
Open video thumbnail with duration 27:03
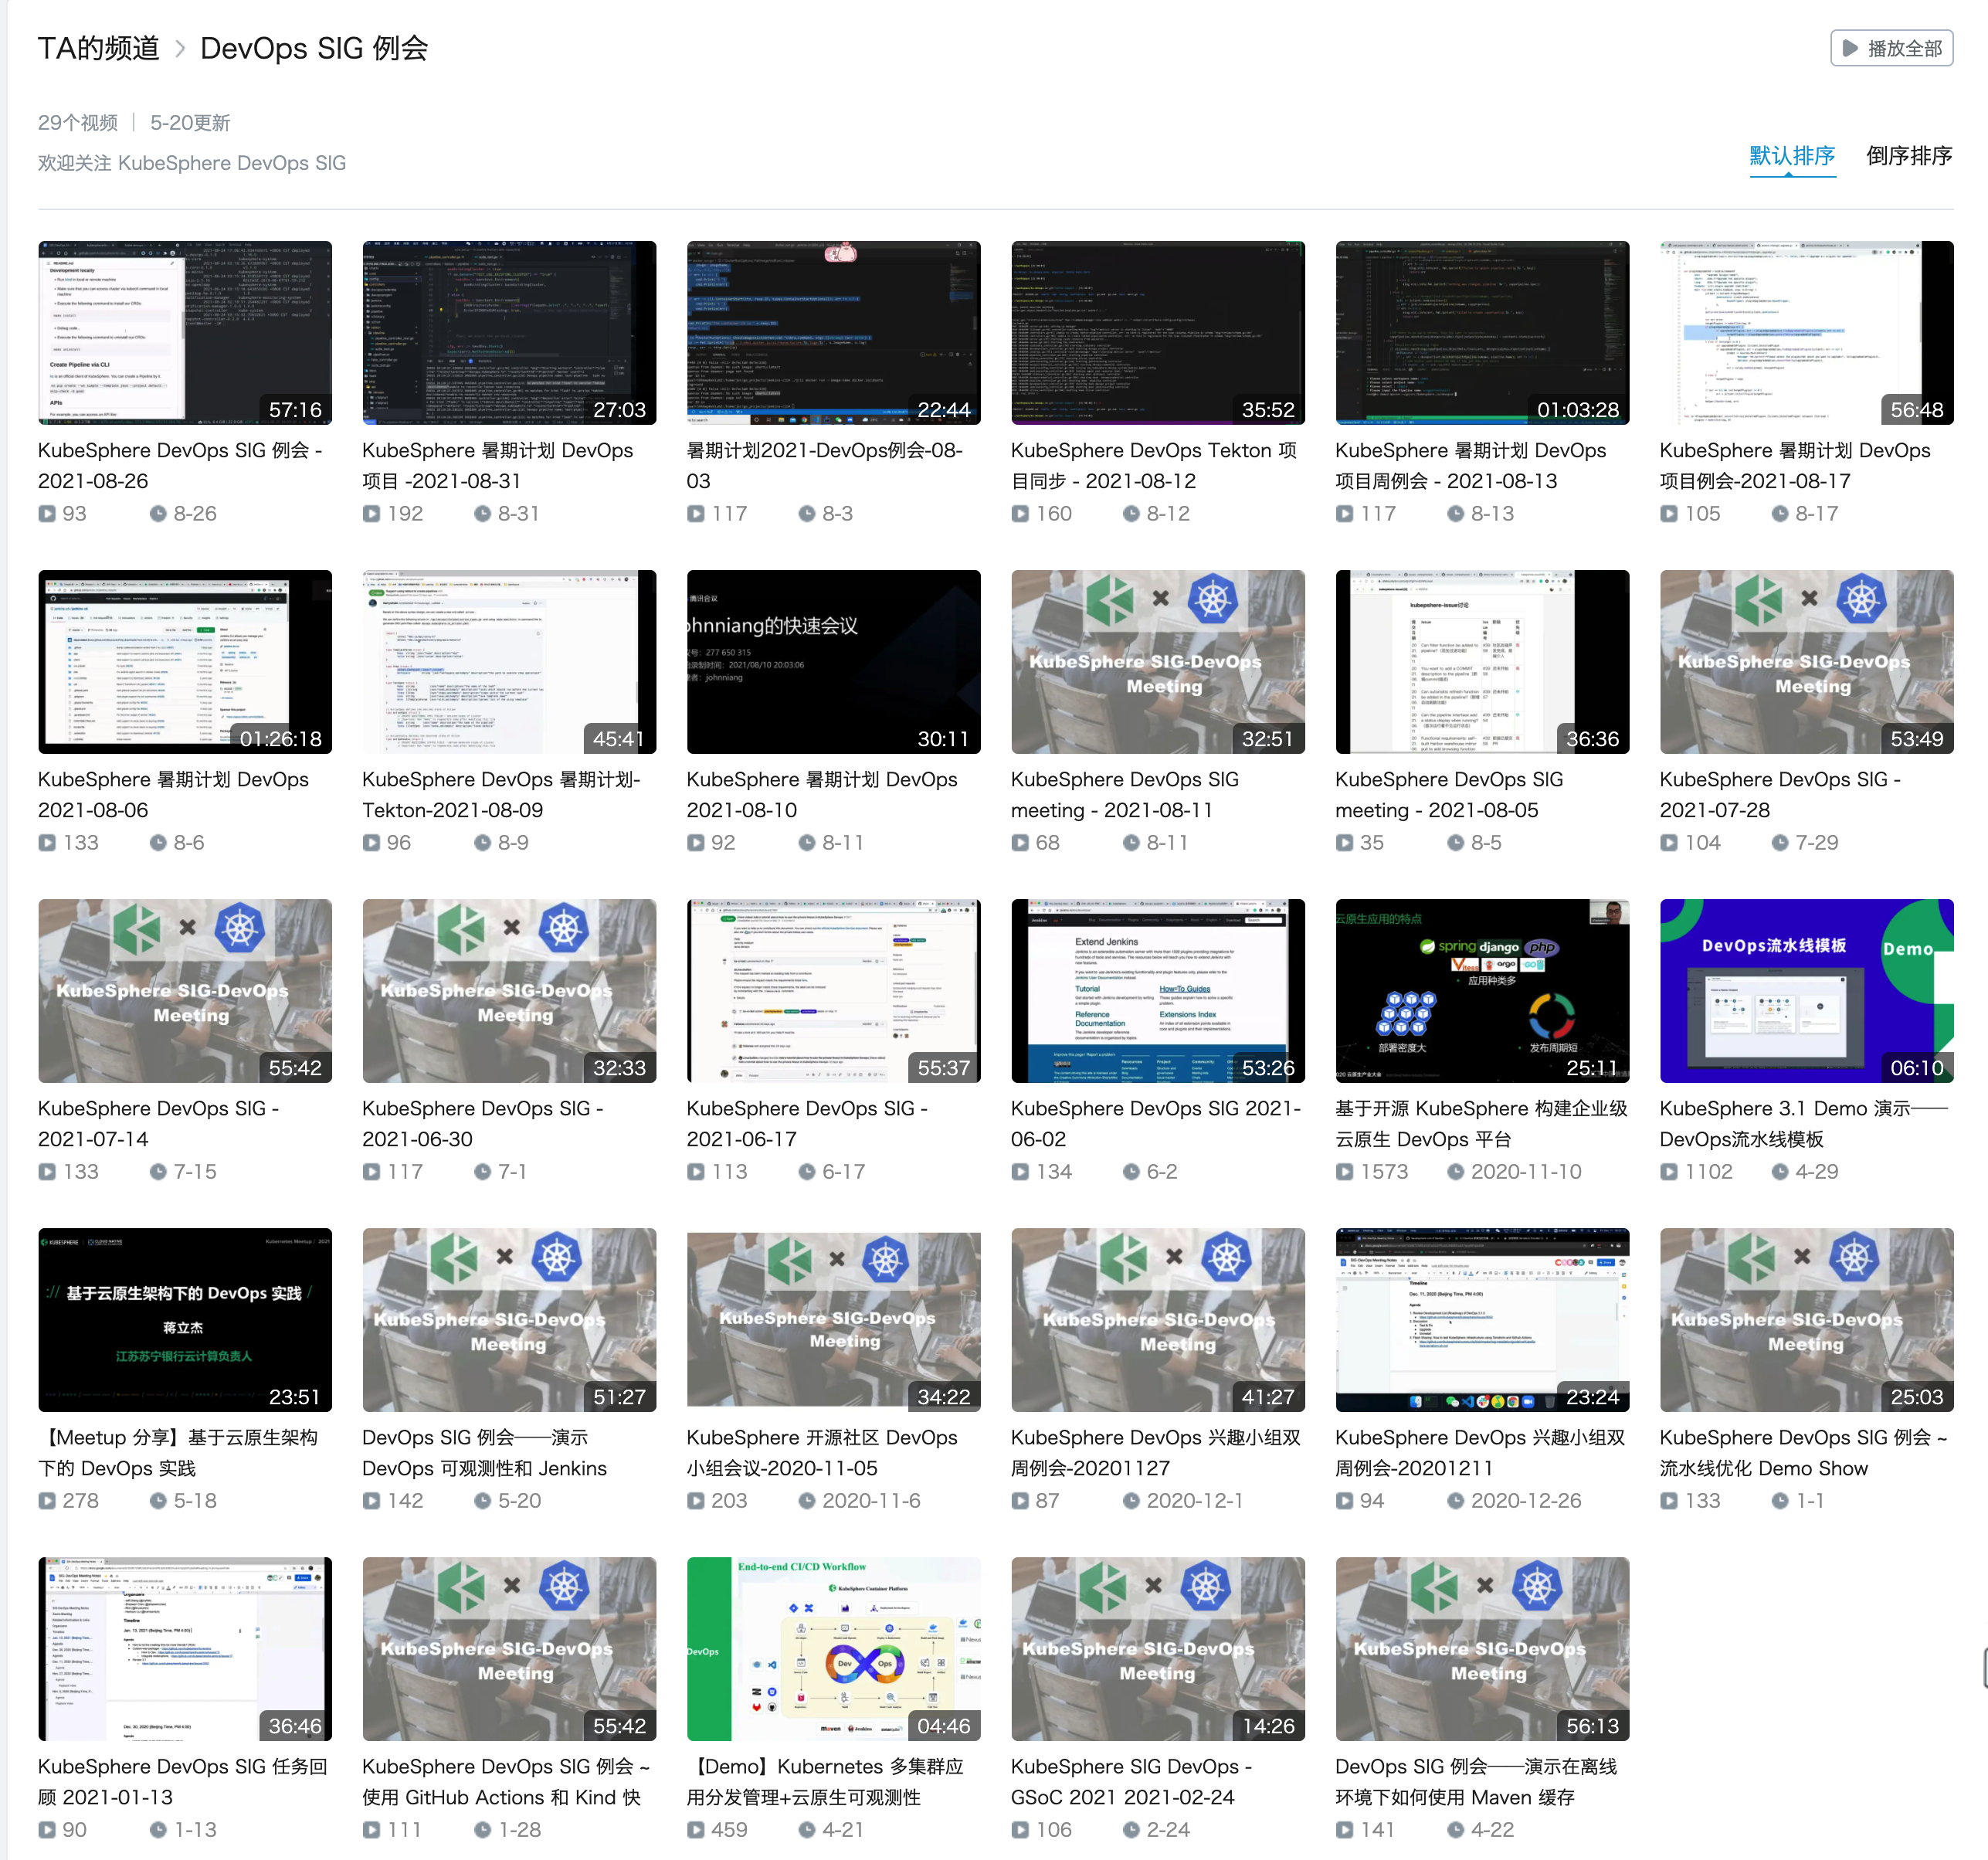509,332
